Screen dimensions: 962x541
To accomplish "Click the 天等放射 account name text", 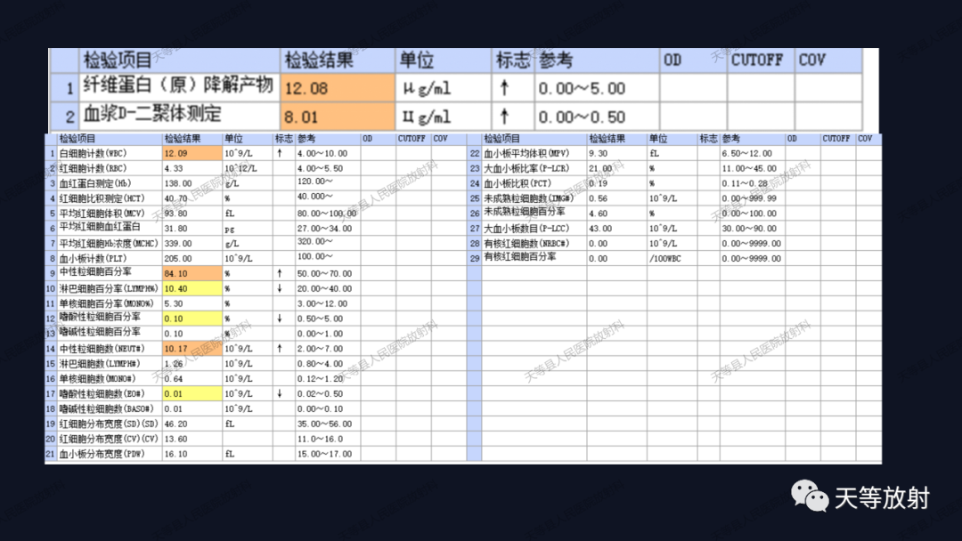I will coord(882,497).
